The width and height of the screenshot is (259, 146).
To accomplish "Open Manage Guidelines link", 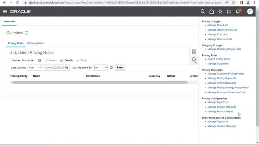I will pos(218,64).
